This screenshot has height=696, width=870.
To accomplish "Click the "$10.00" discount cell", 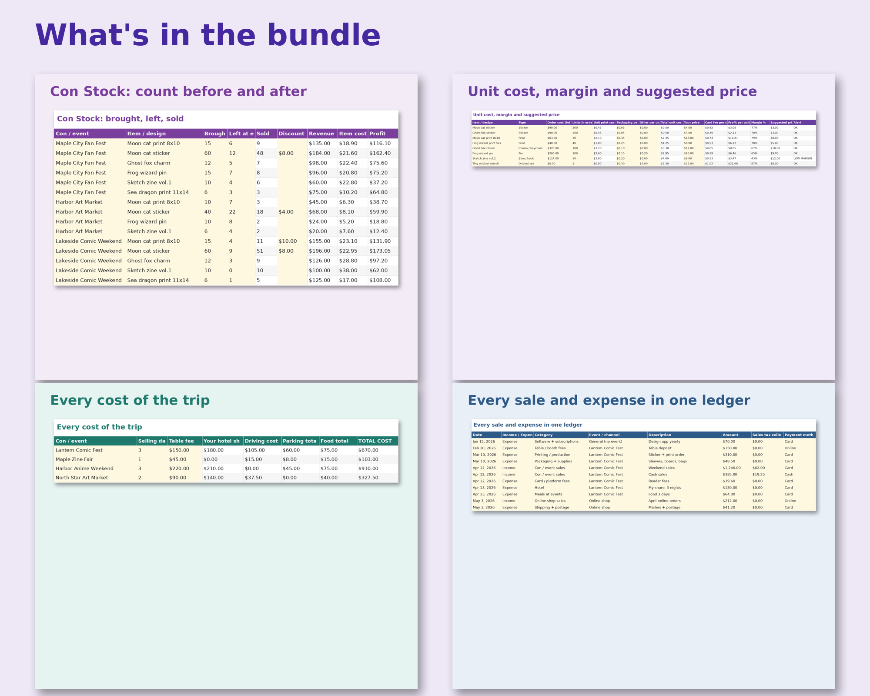I will click(292, 241).
